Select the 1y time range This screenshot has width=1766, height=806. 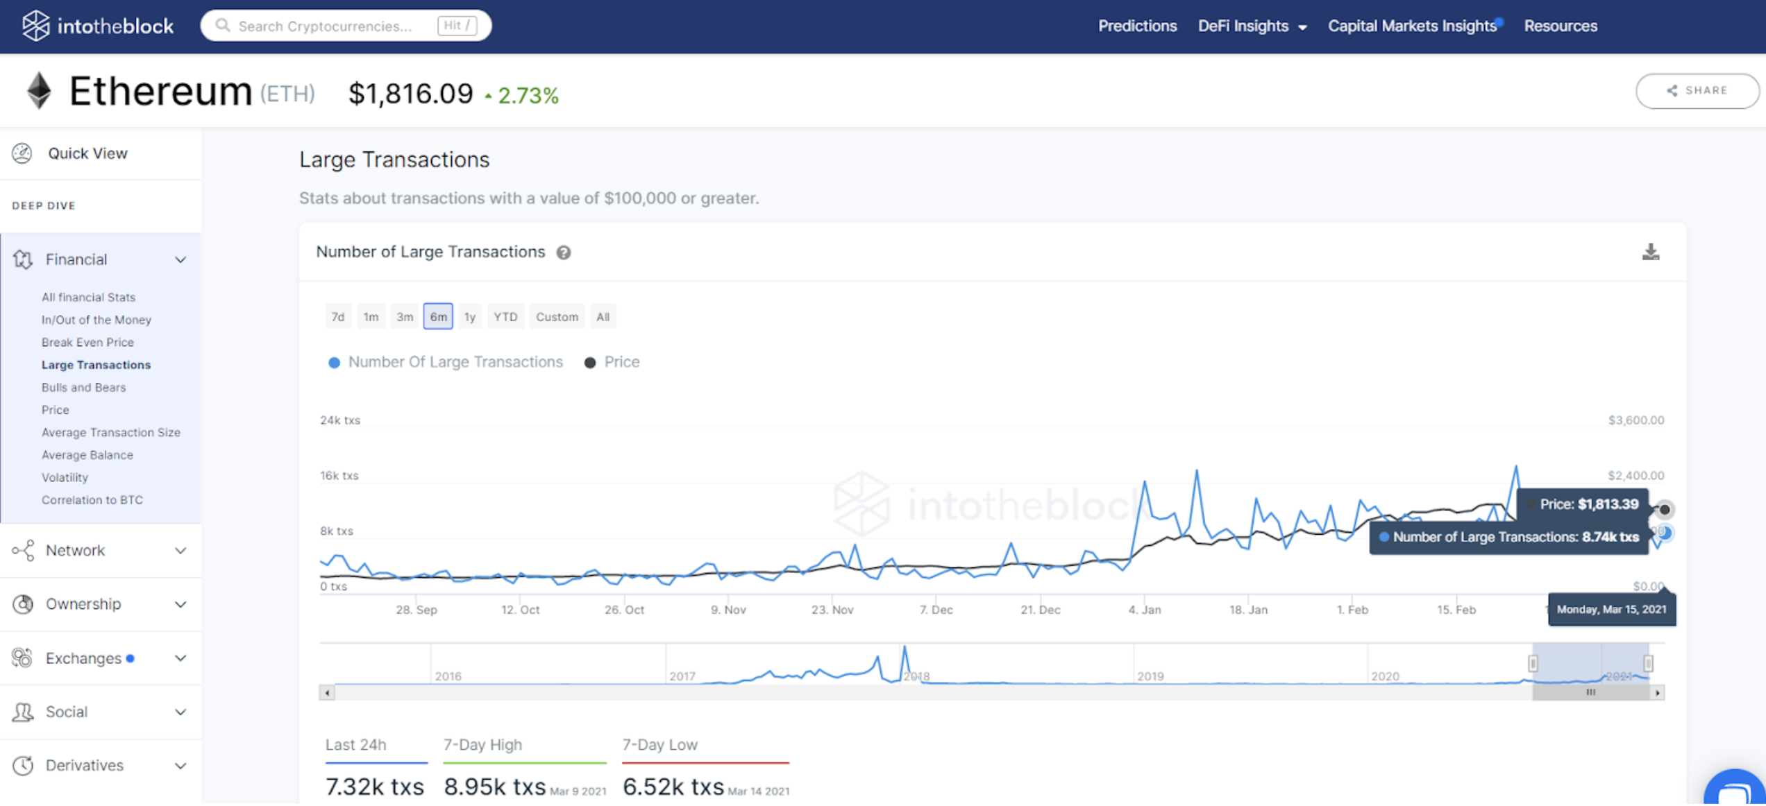click(x=470, y=317)
